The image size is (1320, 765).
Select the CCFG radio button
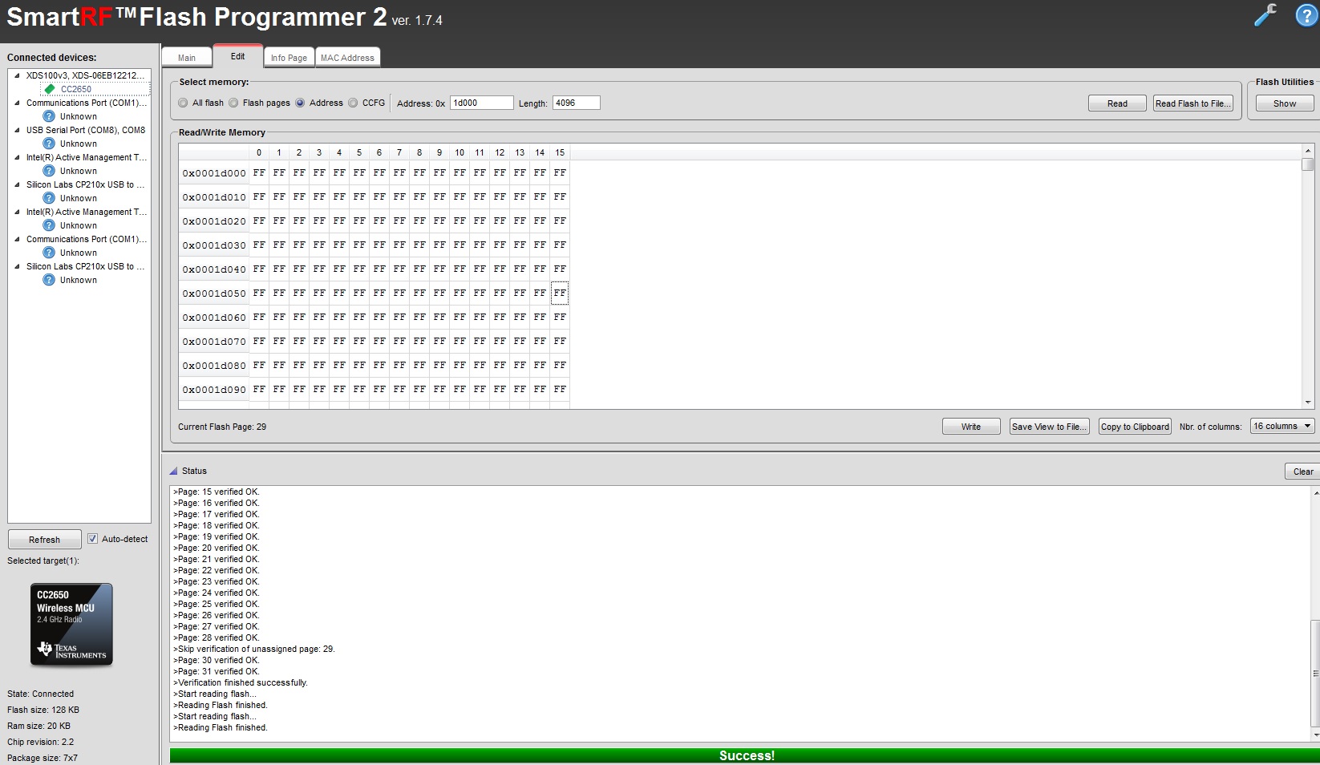pyautogui.click(x=353, y=103)
